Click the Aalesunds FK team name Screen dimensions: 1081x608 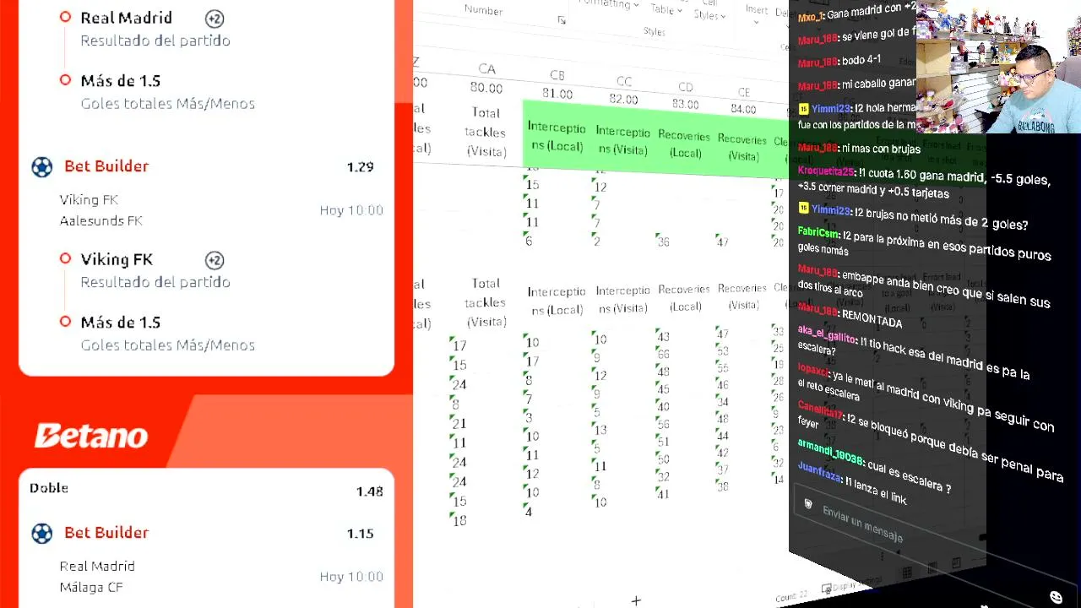[101, 221]
